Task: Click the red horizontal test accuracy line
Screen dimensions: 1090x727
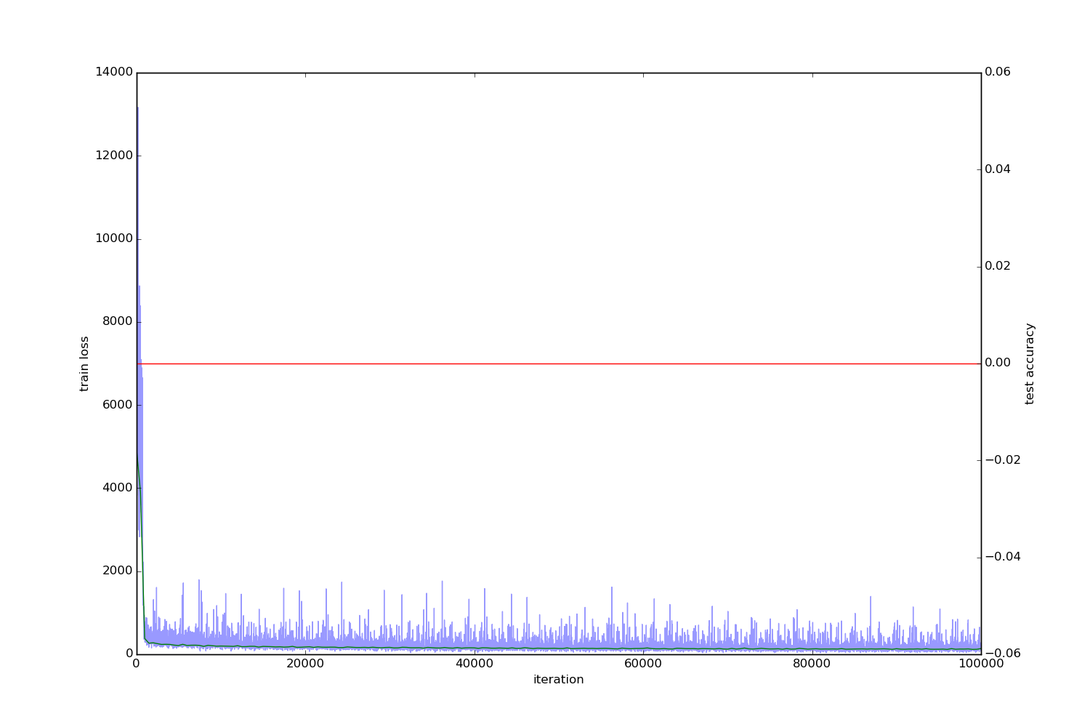Action: pyautogui.click(x=559, y=363)
